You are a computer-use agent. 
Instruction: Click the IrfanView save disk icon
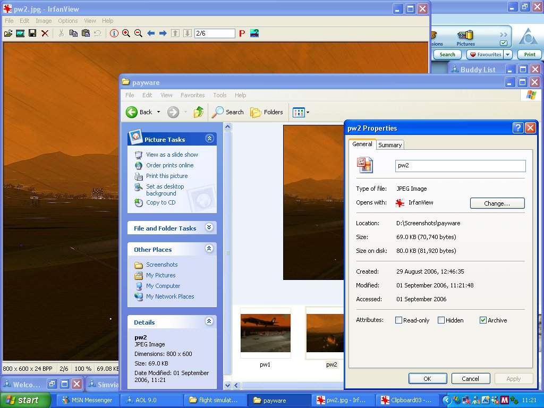click(32, 33)
